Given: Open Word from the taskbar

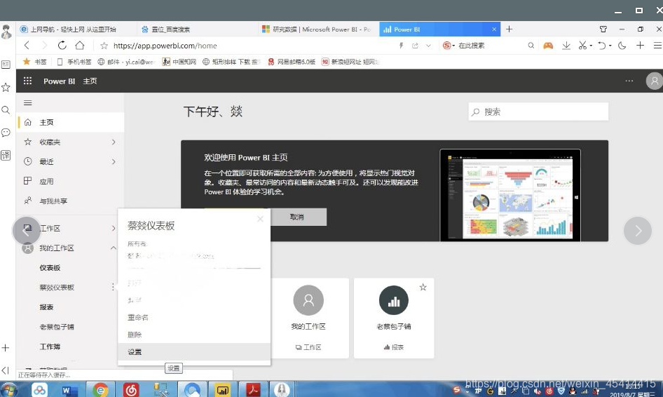Looking at the screenshot, I should [x=69, y=389].
